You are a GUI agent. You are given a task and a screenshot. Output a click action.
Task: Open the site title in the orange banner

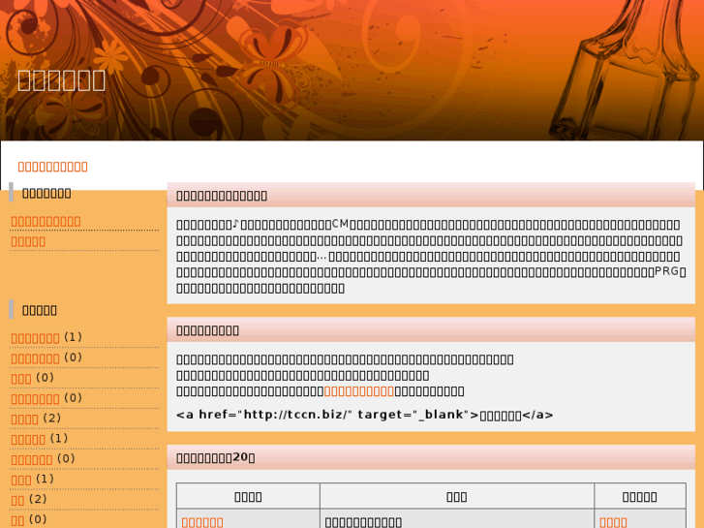point(62,80)
